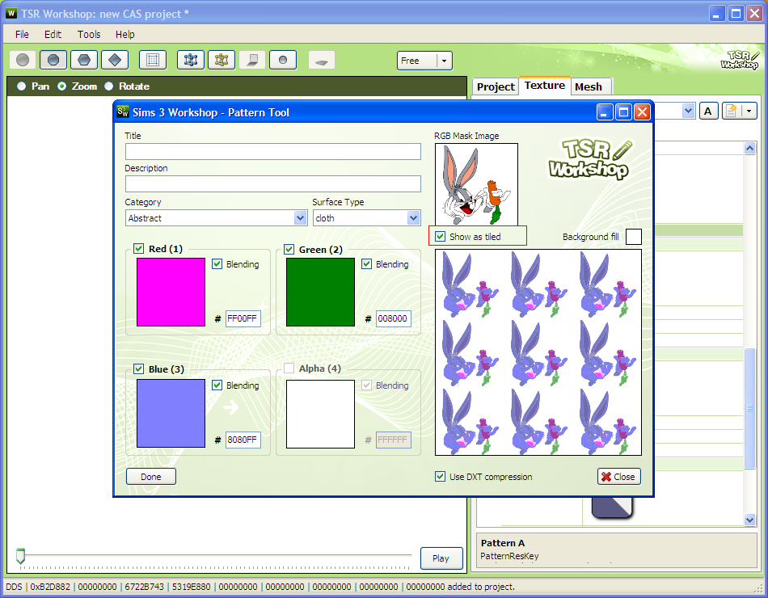Open the green channel color swatch
The image size is (768, 598).
[320, 292]
